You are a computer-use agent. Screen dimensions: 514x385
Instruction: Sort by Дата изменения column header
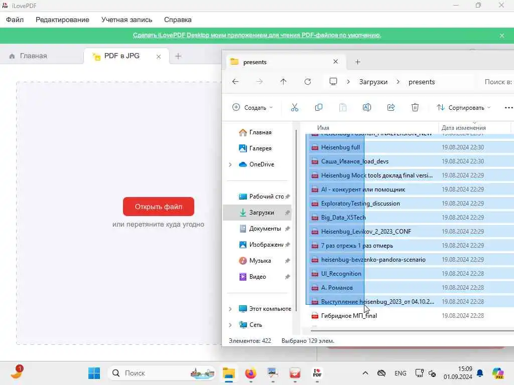coord(463,128)
